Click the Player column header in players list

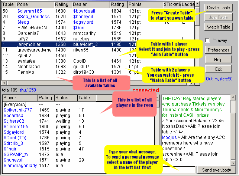pos(19,98)
